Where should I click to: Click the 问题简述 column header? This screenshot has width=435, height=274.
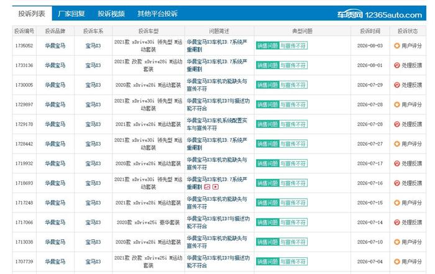click(219, 31)
